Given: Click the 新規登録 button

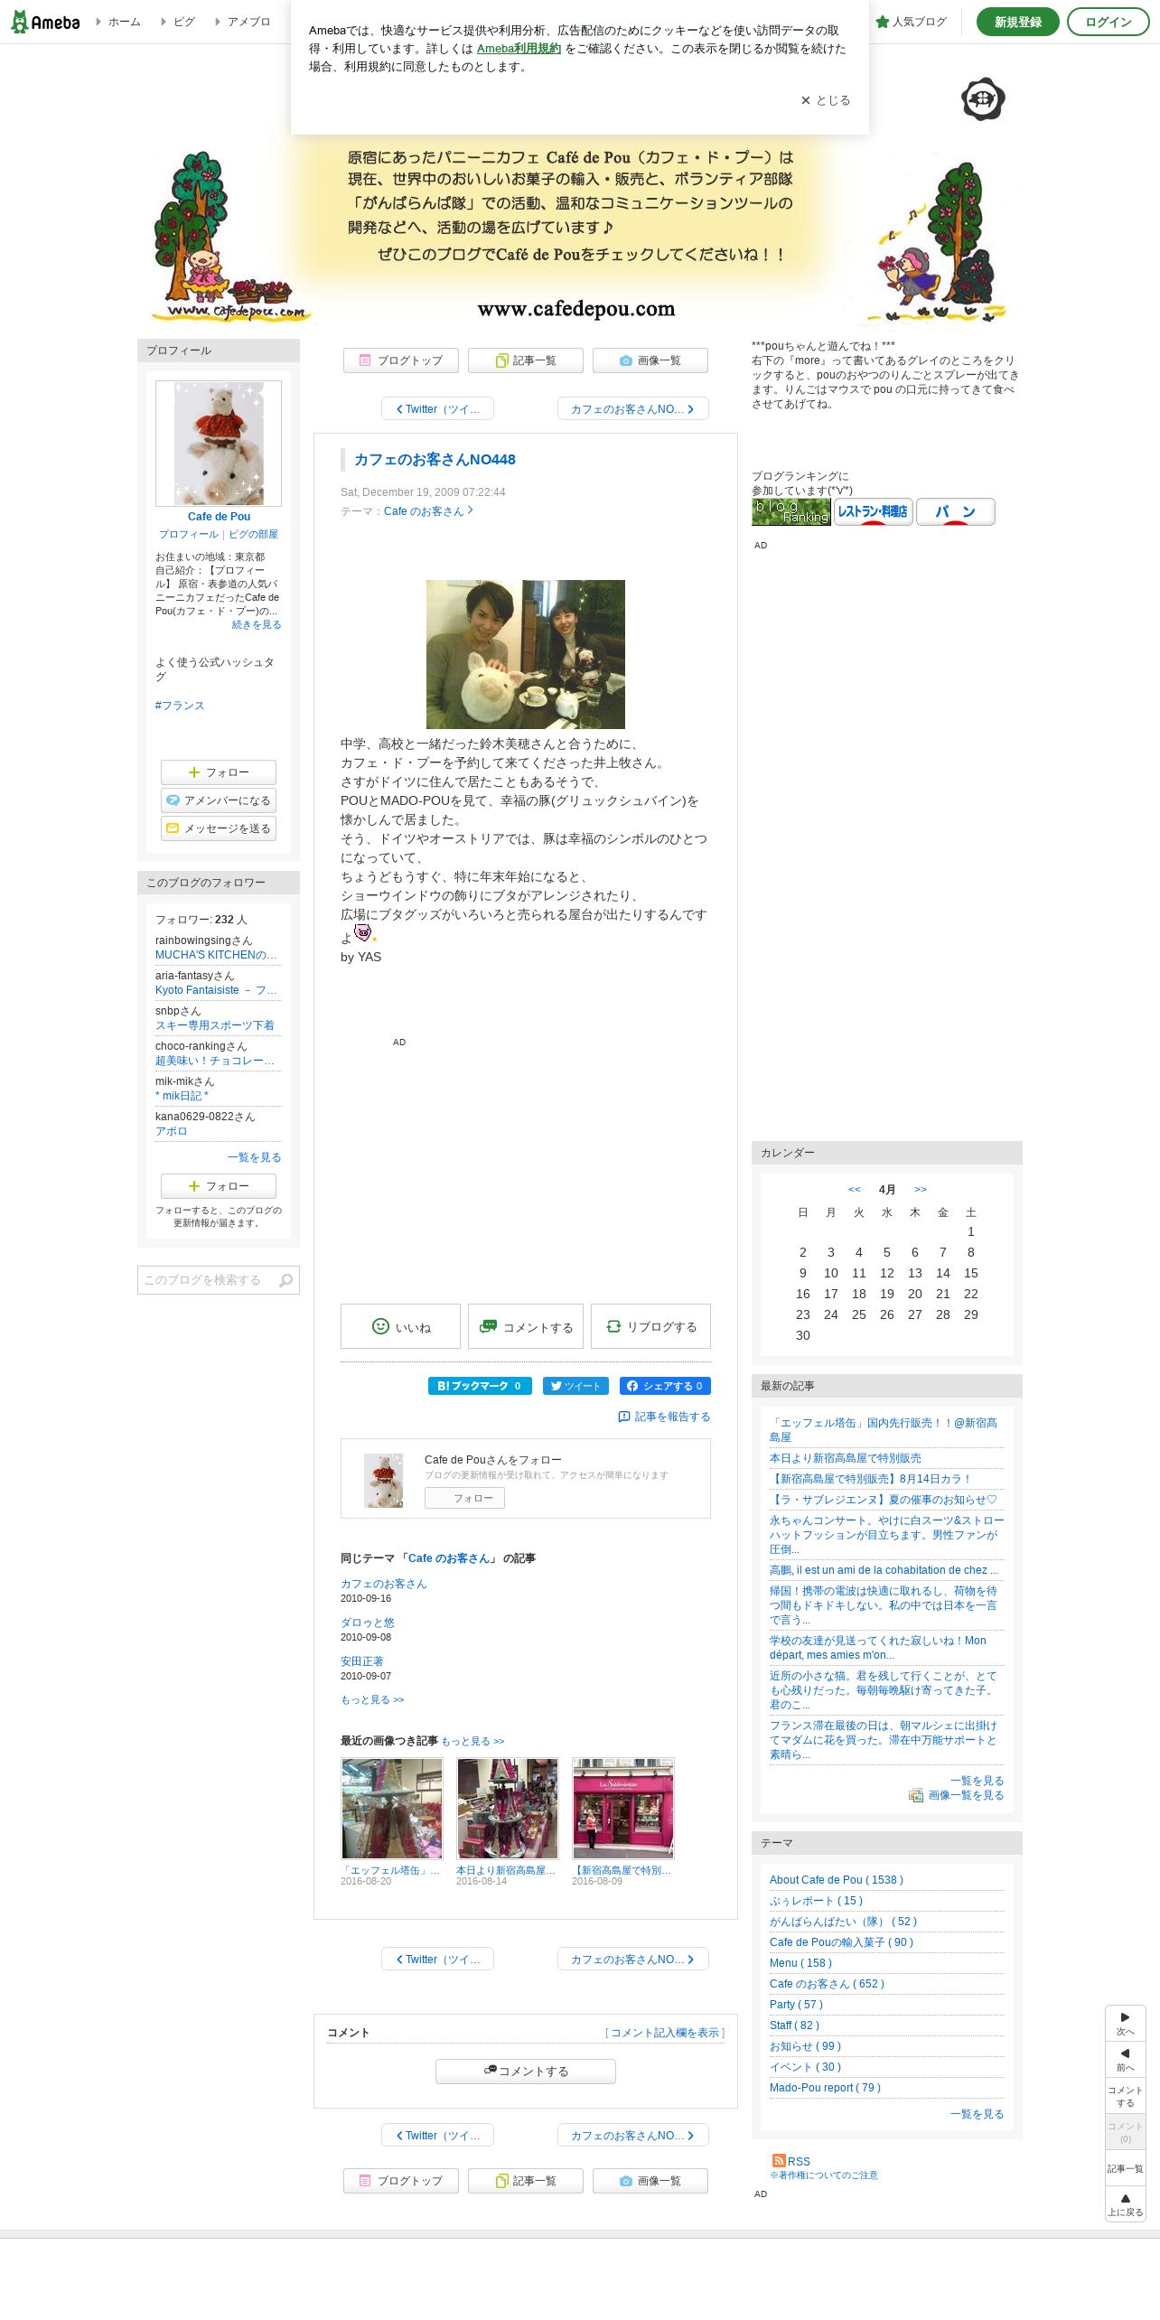Looking at the screenshot, I should click(x=1018, y=22).
